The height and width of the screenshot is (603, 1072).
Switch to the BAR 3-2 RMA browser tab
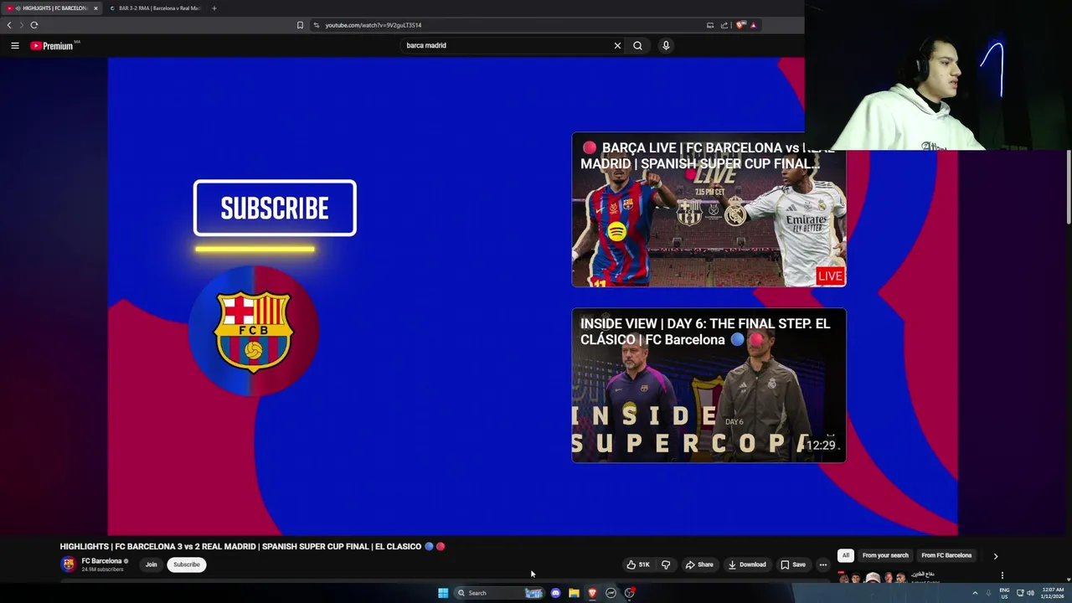[155, 8]
